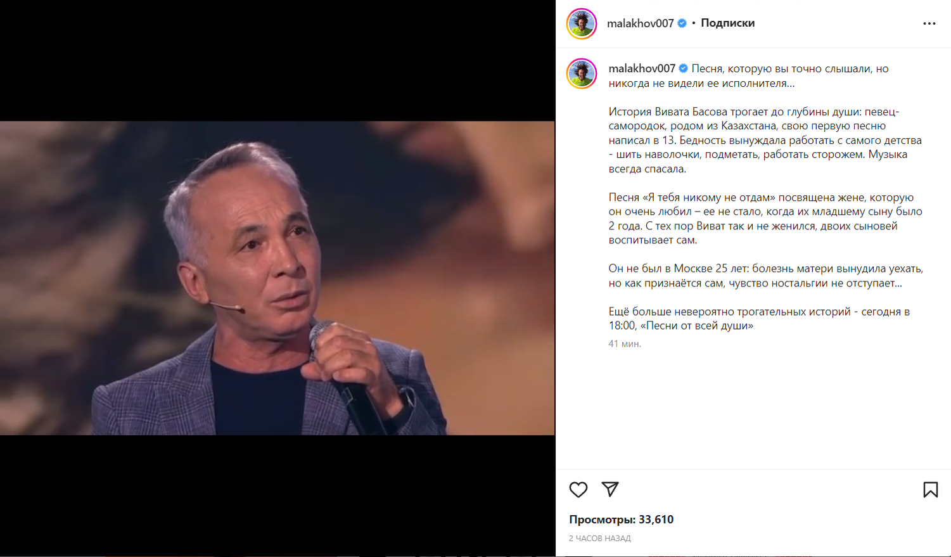Save the post with the bookmark icon
The width and height of the screenshot is (951, 557).
point(930,489)
